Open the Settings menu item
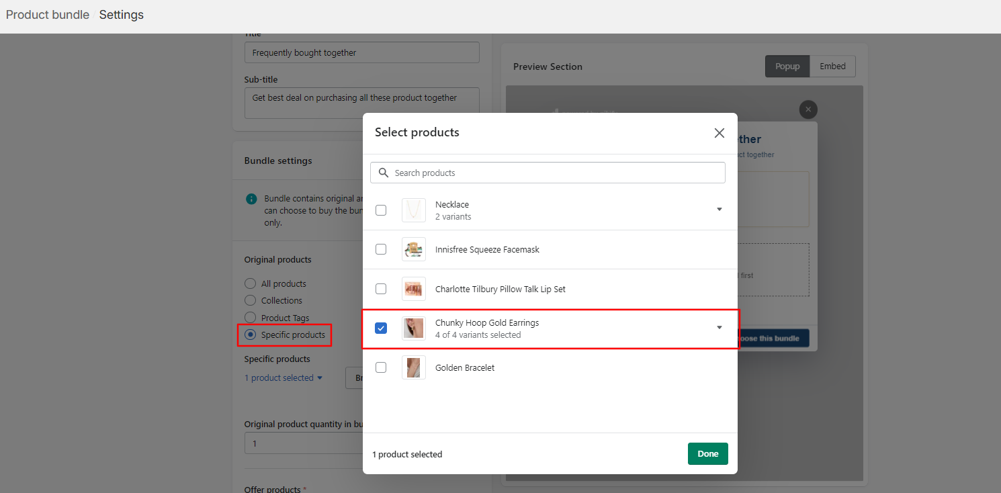 (122, 15)
